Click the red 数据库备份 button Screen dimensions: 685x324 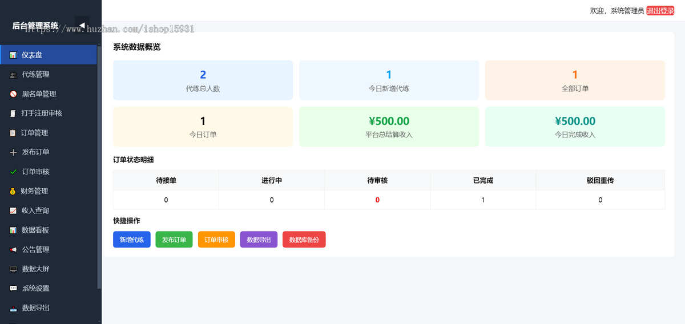[x=304, y=240]
